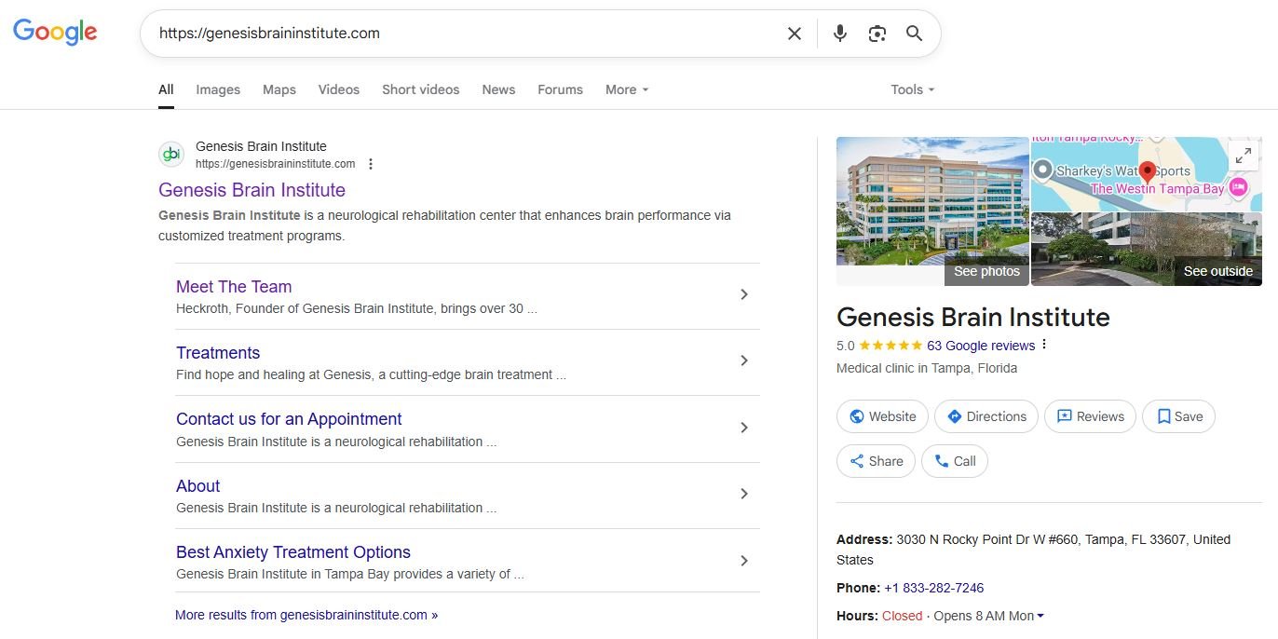Open Google Lens image search icon
Viewport: 1278px width, 639px height.
point(877,34)
